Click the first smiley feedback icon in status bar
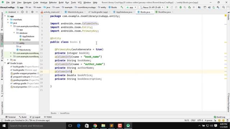 (219, 120)
